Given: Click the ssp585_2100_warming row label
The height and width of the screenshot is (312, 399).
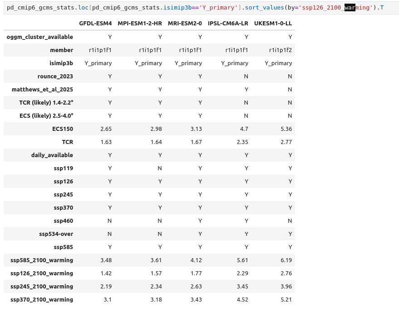Looking at the screenshot, I should click(x=42, y=260).
